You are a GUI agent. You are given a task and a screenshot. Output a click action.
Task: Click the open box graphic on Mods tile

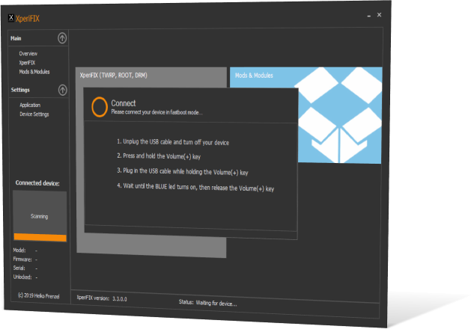(339, 115)
